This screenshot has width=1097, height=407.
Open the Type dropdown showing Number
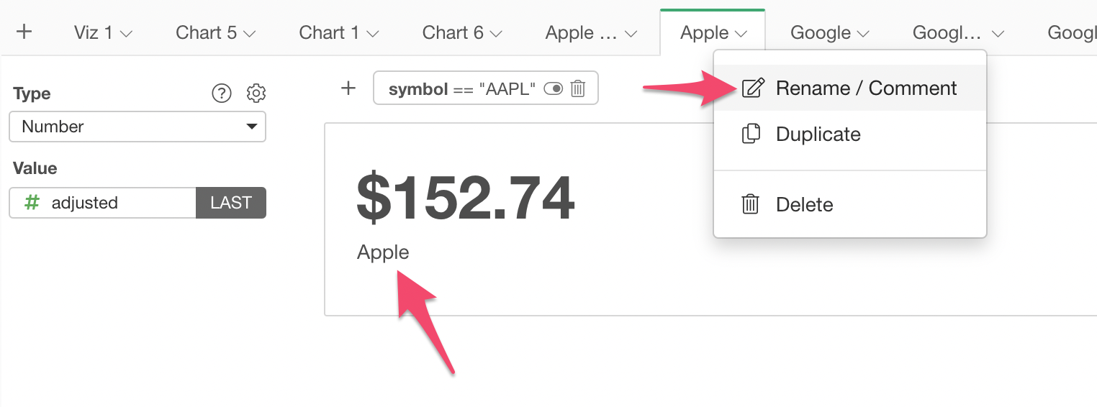137,127
